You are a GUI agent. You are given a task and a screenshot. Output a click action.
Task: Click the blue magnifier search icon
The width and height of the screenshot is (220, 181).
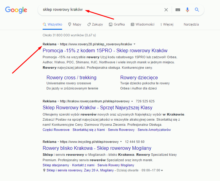(197, 10)
